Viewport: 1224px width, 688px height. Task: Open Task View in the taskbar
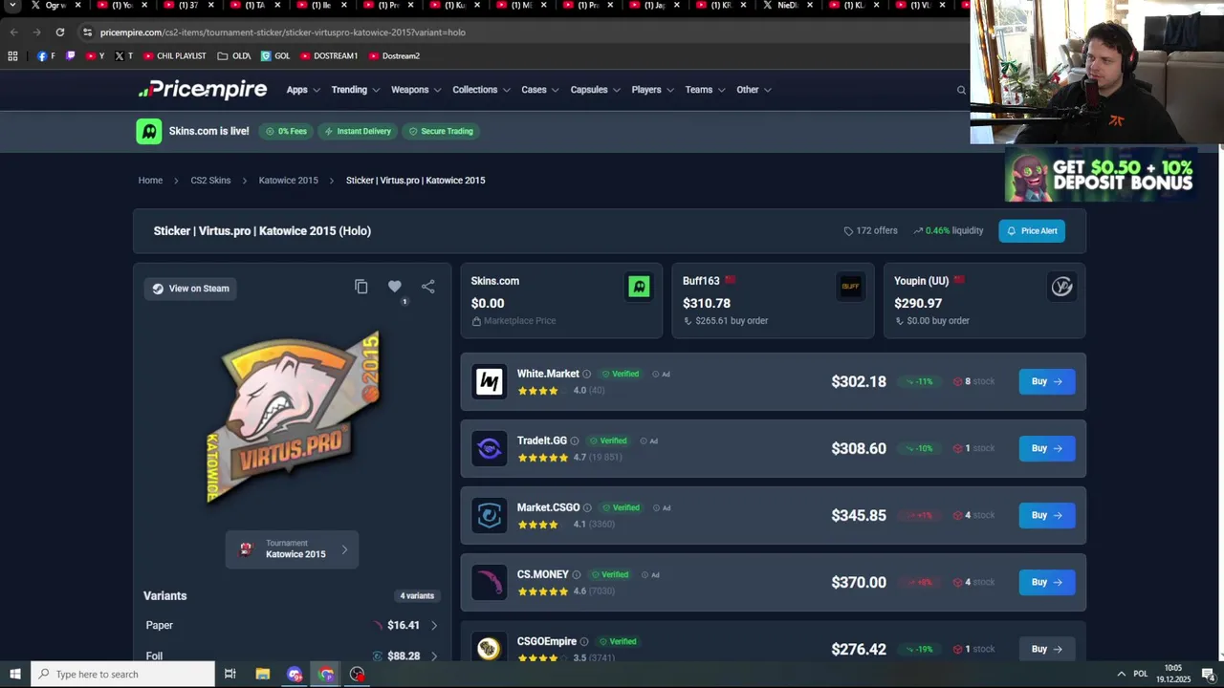pyautogui.click(x=229, y=674)
